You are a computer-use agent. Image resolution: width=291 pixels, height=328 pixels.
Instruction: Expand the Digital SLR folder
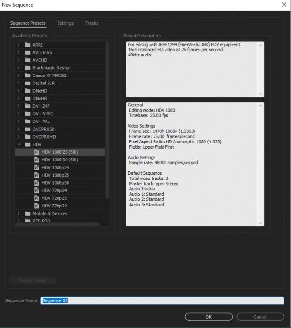[19, 83]
